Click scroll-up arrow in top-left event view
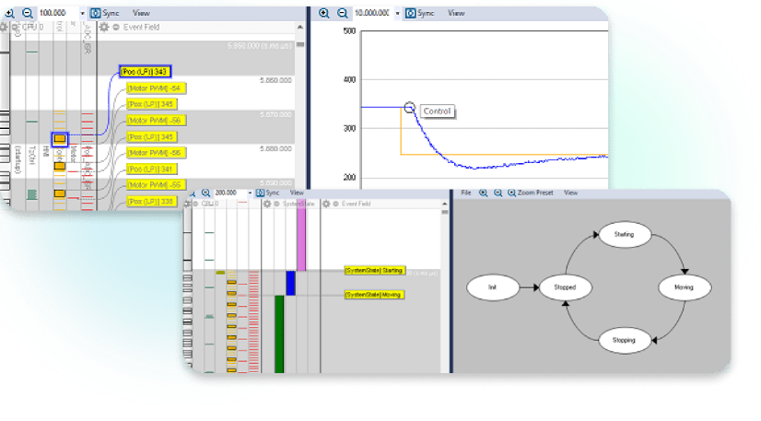761x421 pixels. pyautogui.click(x=300, y=27)
